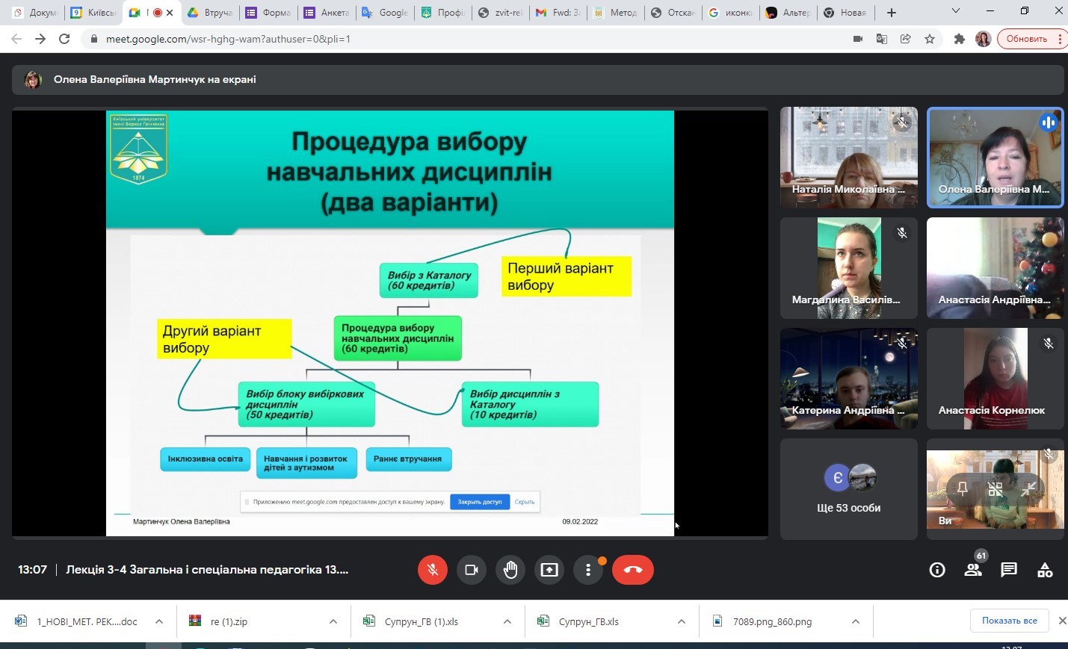Viewport: 1068px width, 649px height.
Task: Open the meeting details info icon
Action: click(937, 570)
